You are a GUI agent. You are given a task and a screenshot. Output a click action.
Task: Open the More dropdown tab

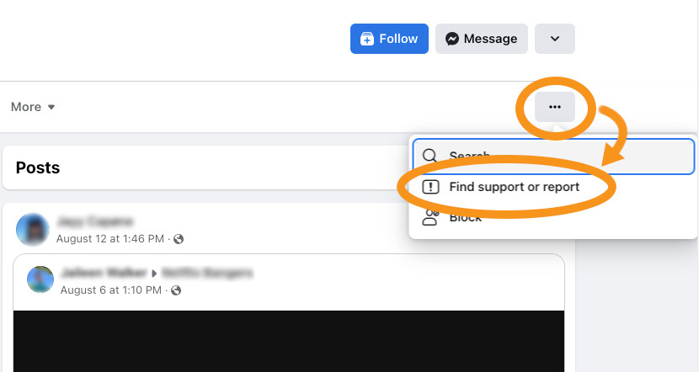(33, 107)
